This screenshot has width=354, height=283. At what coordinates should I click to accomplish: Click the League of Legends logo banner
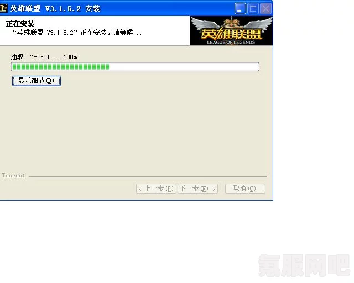click(x=231, y=31)
